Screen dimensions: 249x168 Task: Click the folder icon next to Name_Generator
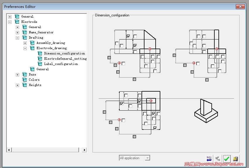[x=25, y=32]
